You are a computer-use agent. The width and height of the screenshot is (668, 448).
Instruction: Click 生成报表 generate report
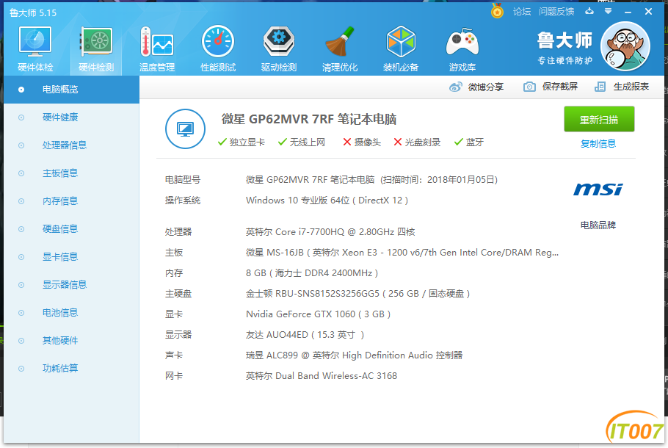tap(622, 87)
